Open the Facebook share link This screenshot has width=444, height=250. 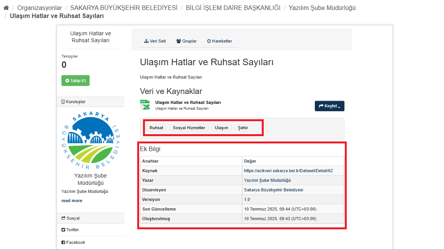point(75,242)
